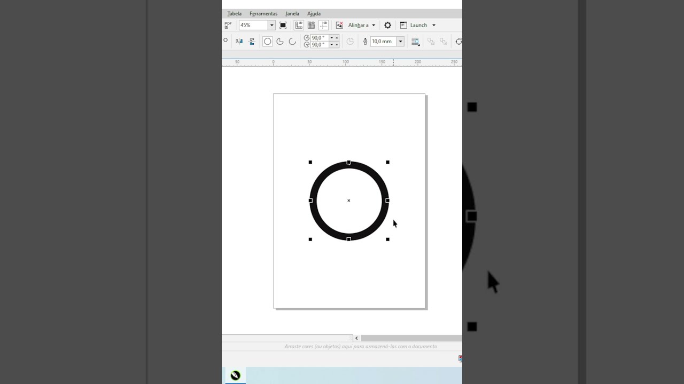Click the full-screen preview icon
The height and width of the screenshot is (384, 684).
coord(283,25)
